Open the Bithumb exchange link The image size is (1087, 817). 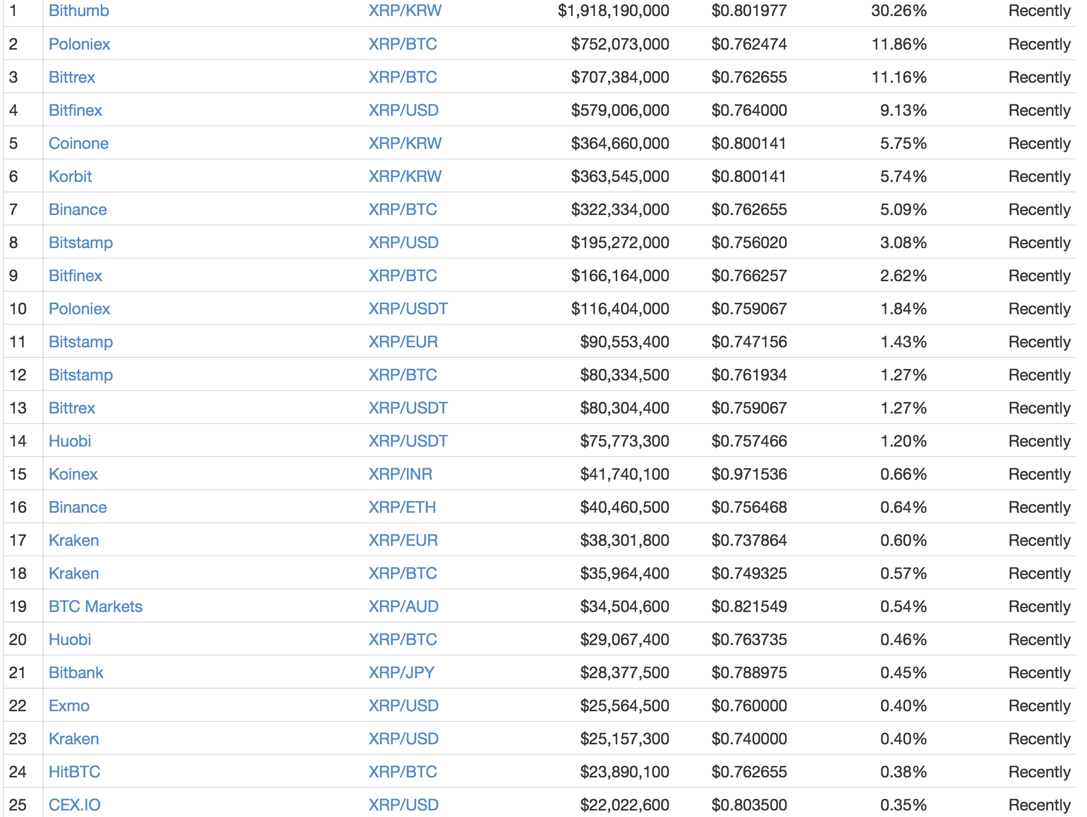pyautogui.click(x=79, y=11)
